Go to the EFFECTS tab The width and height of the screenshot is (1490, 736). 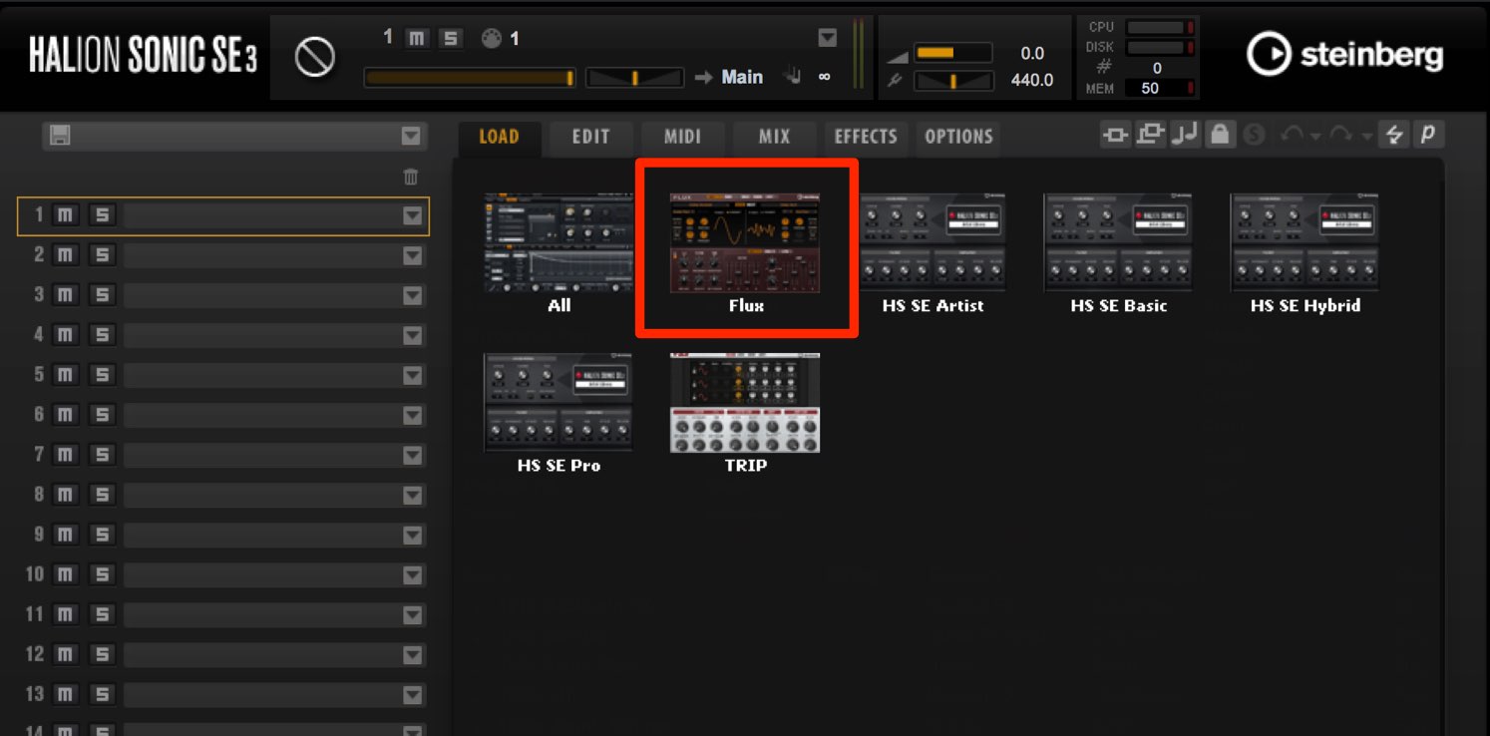coord(866,137)
